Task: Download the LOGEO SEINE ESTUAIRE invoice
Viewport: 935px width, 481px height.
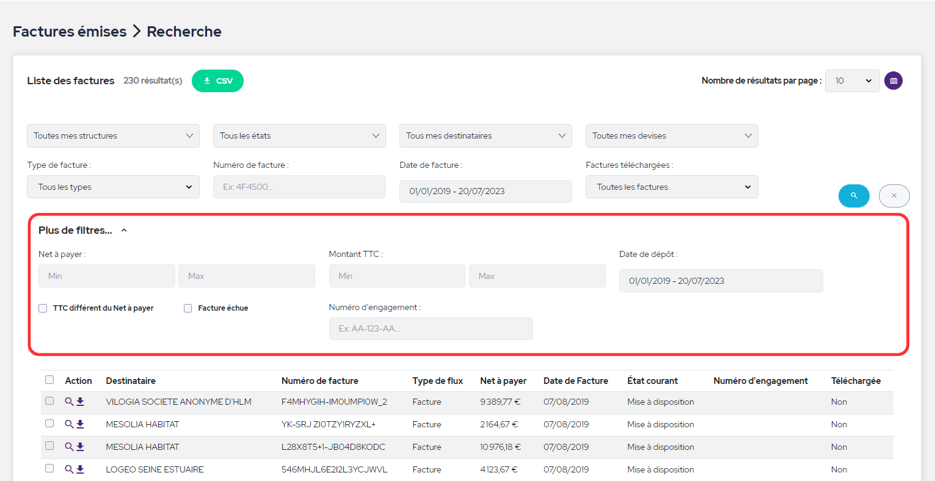Action: tap(80, 469)
